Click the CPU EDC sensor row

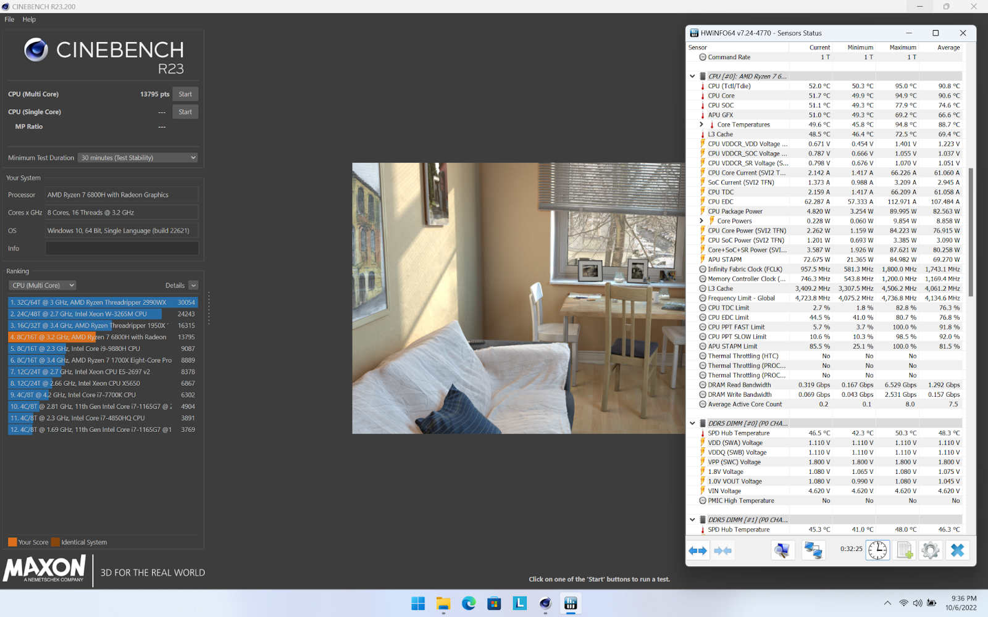[829, 202]
